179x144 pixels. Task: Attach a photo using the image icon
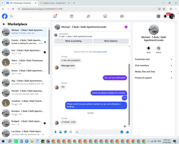click(x=61, y=132)
